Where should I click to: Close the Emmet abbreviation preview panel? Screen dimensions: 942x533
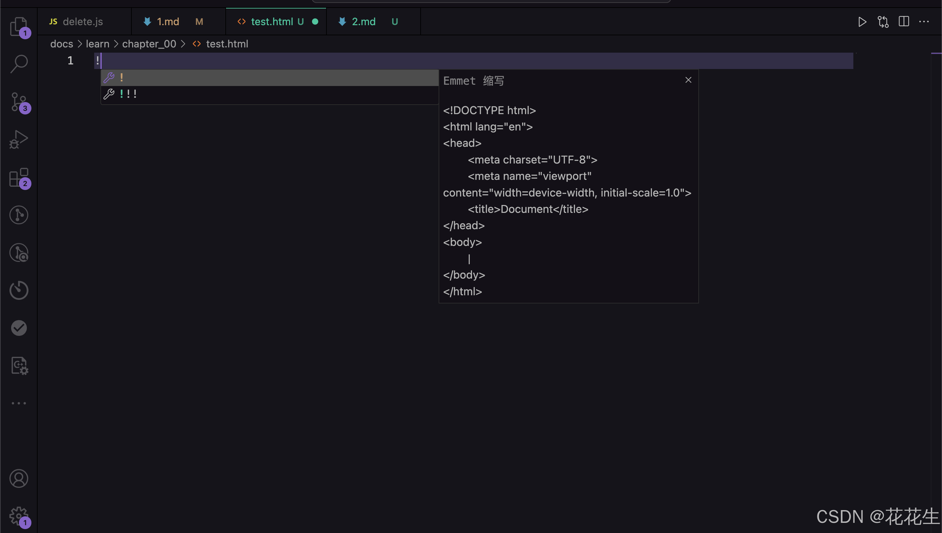pos(688,80)
